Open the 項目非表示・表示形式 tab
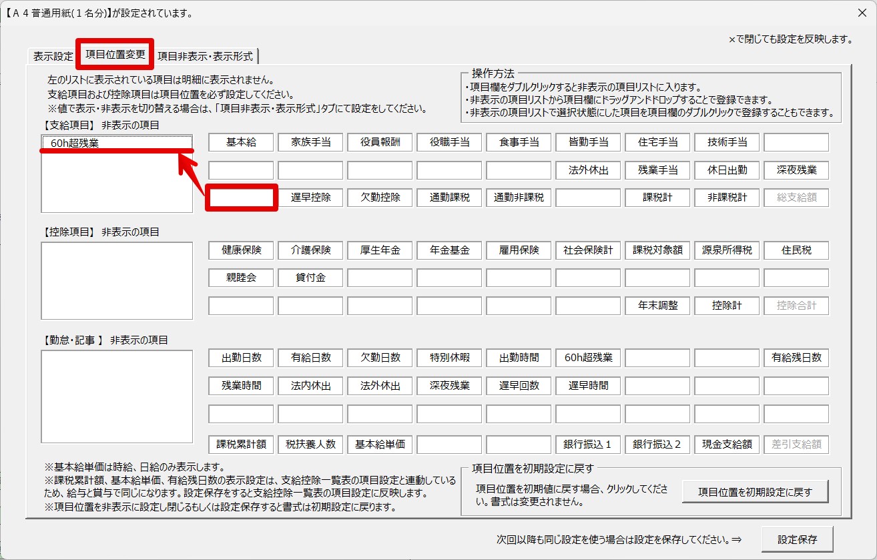Viewport: 877px width, 560px height. 205,57
